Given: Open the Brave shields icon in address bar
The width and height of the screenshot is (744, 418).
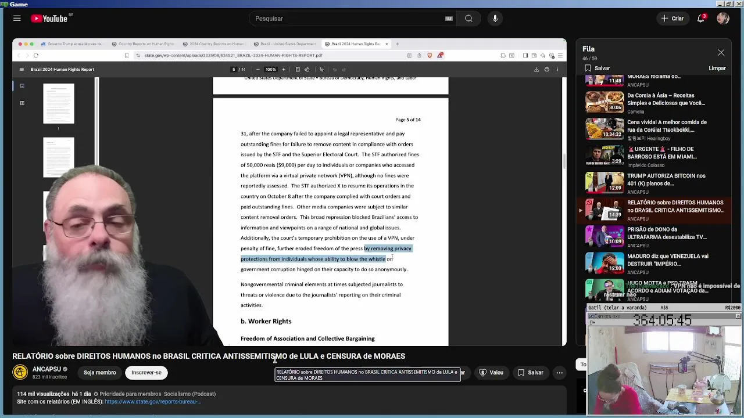Looking at the screenshot, I should point(430,55).
